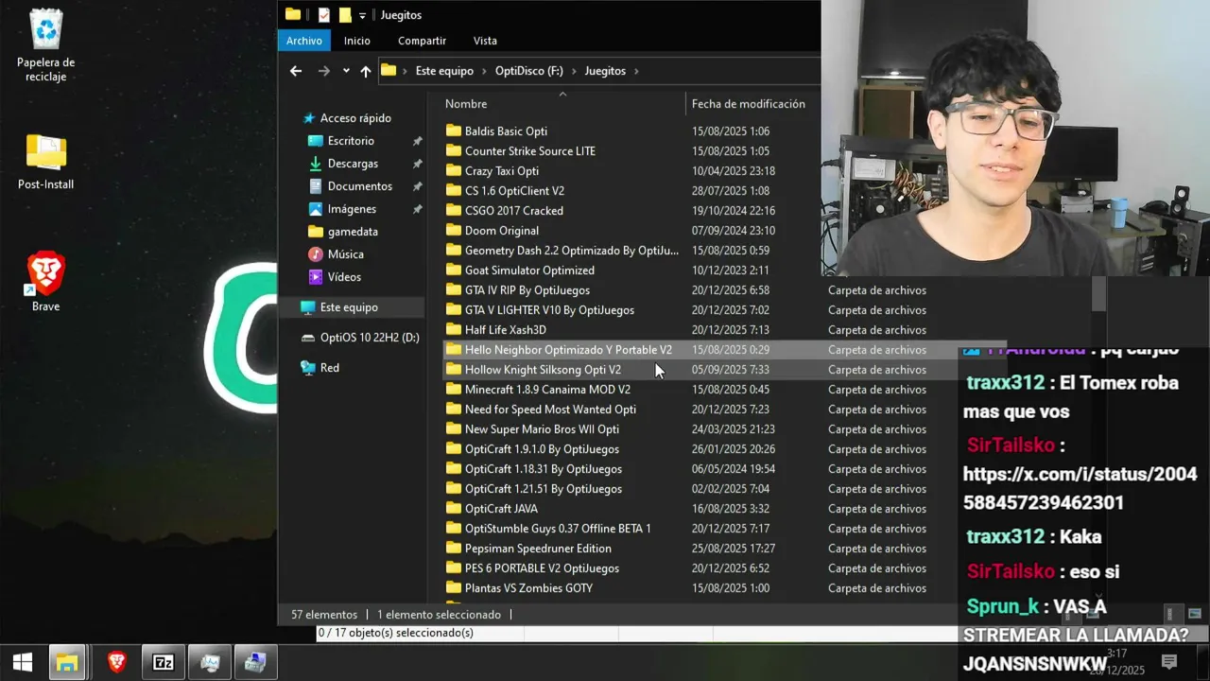Viewport: 1210px width, 681px height.
Task: Unpin icon next to Documentos
Action: [x=417, y=186]
